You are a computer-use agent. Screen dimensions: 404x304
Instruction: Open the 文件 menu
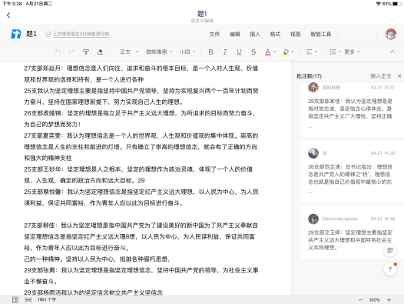[214, 34]
